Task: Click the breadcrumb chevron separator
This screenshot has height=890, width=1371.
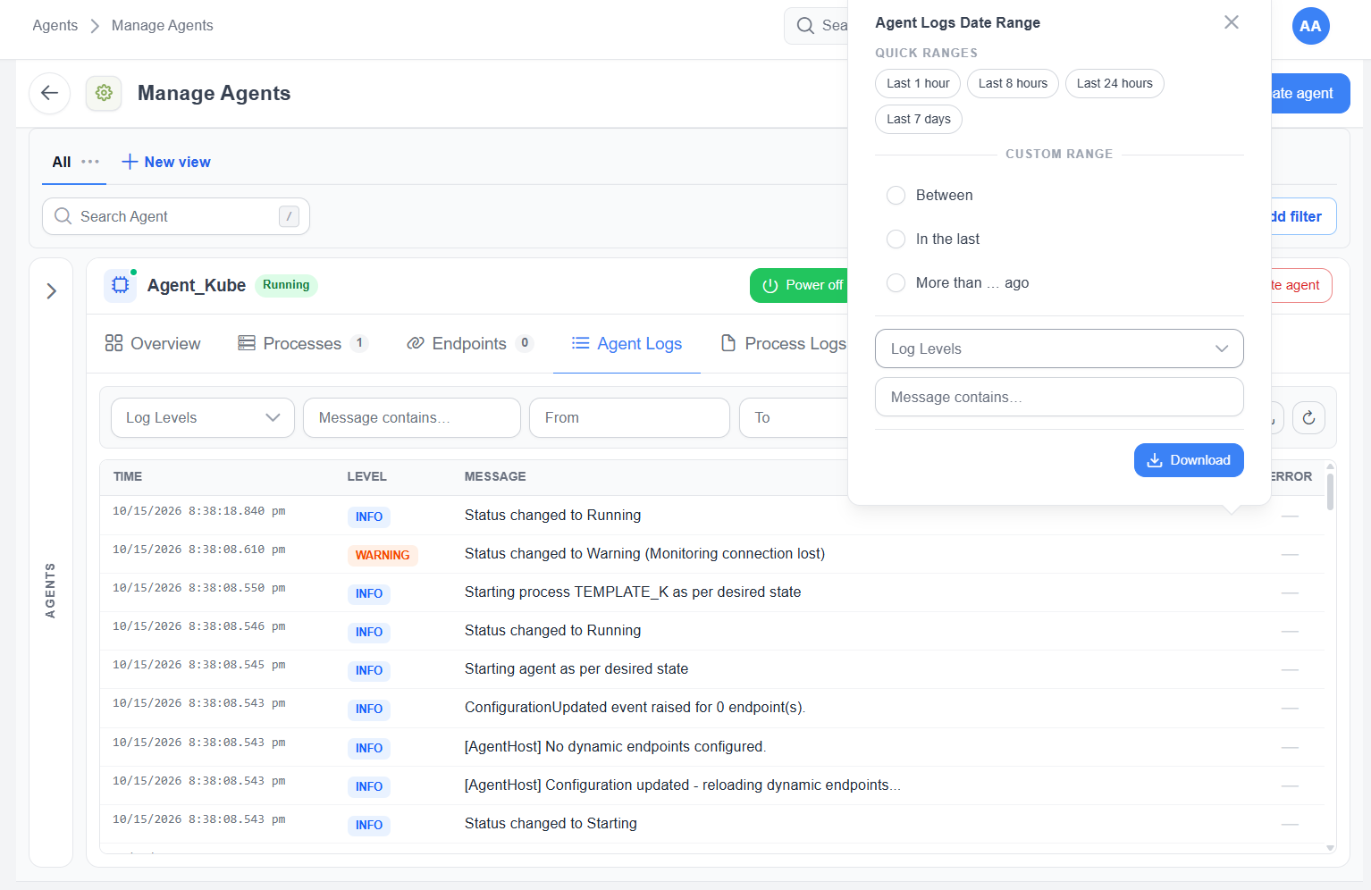Action: pyautogui.click(x=95, y=26)
